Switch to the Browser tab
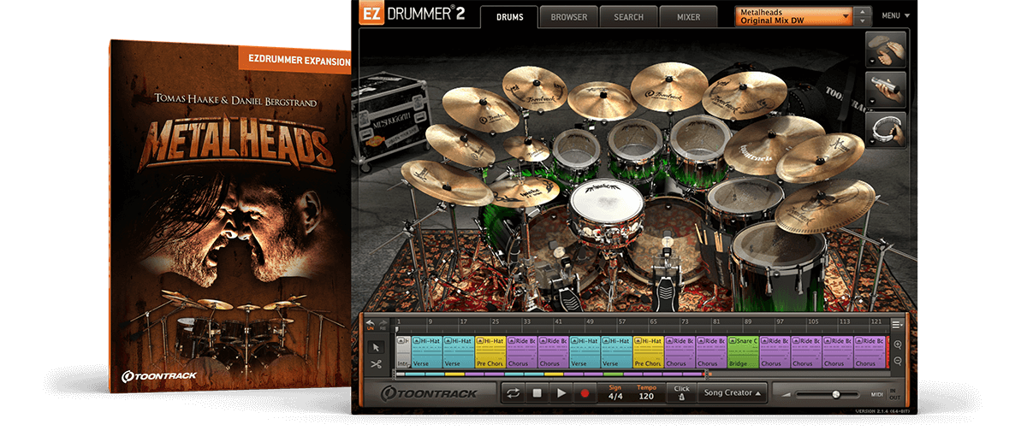 point(568,17)
